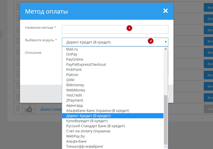
Task: Select Русский Стандарт Банк (В кредит)
Action: point(113,126)
